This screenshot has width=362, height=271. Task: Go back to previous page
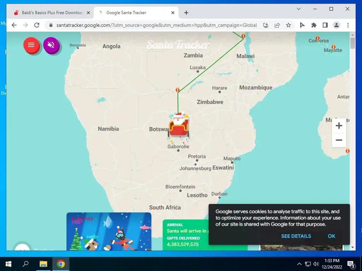coord(14,25)
